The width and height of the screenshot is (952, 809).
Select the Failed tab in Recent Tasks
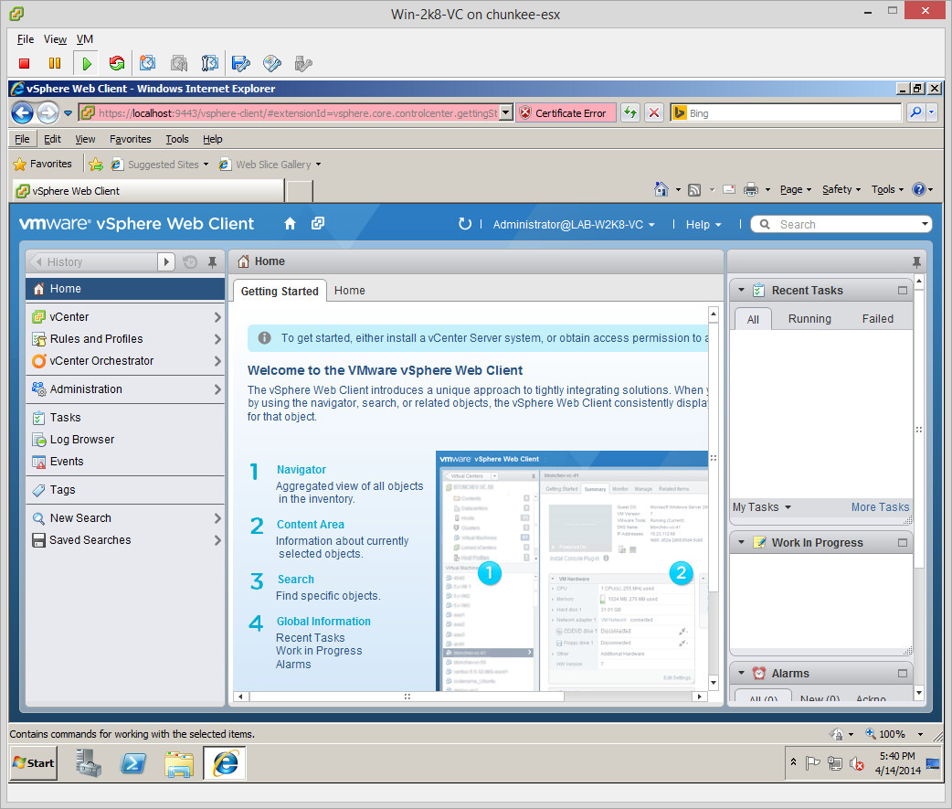coord(877,319)
